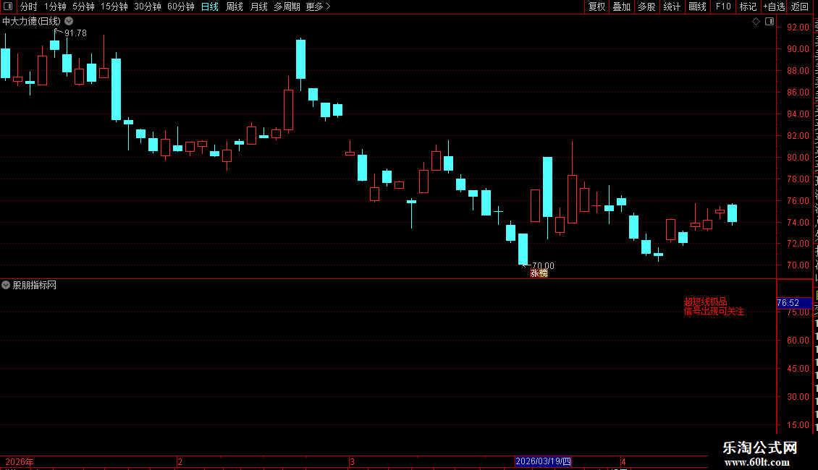
Task: Open F10 company info
Action: [723, 7]
